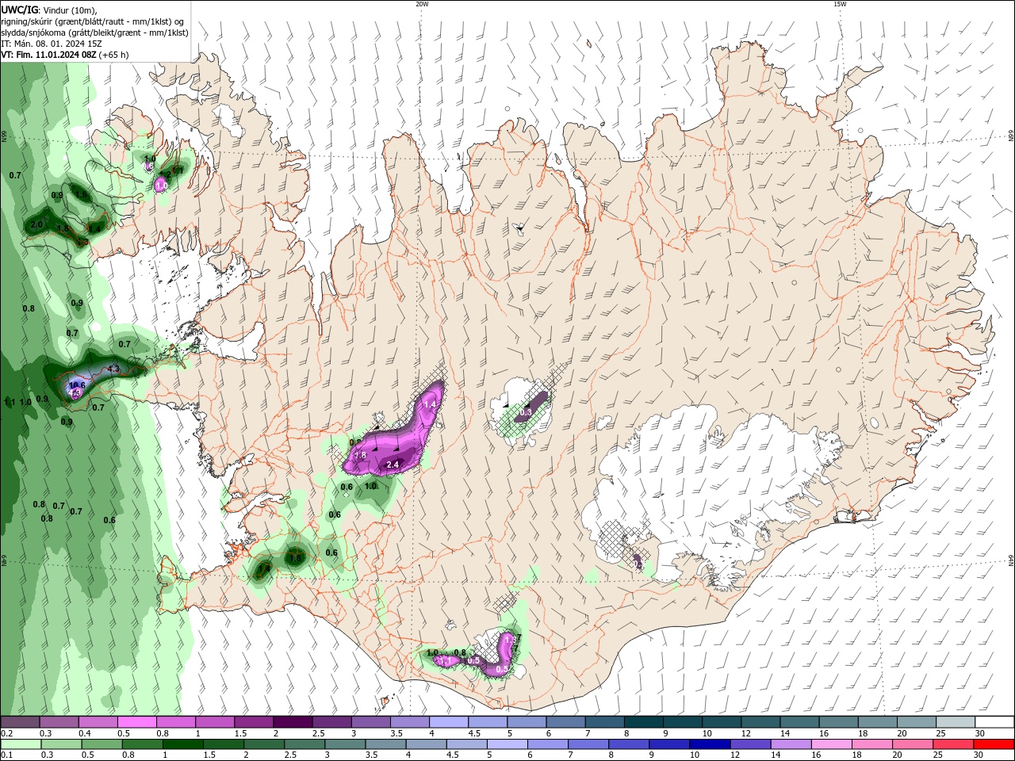Screen dimensions: 1015x761
Task: Click the bright pink swatch in top legend
Action: 136,722
